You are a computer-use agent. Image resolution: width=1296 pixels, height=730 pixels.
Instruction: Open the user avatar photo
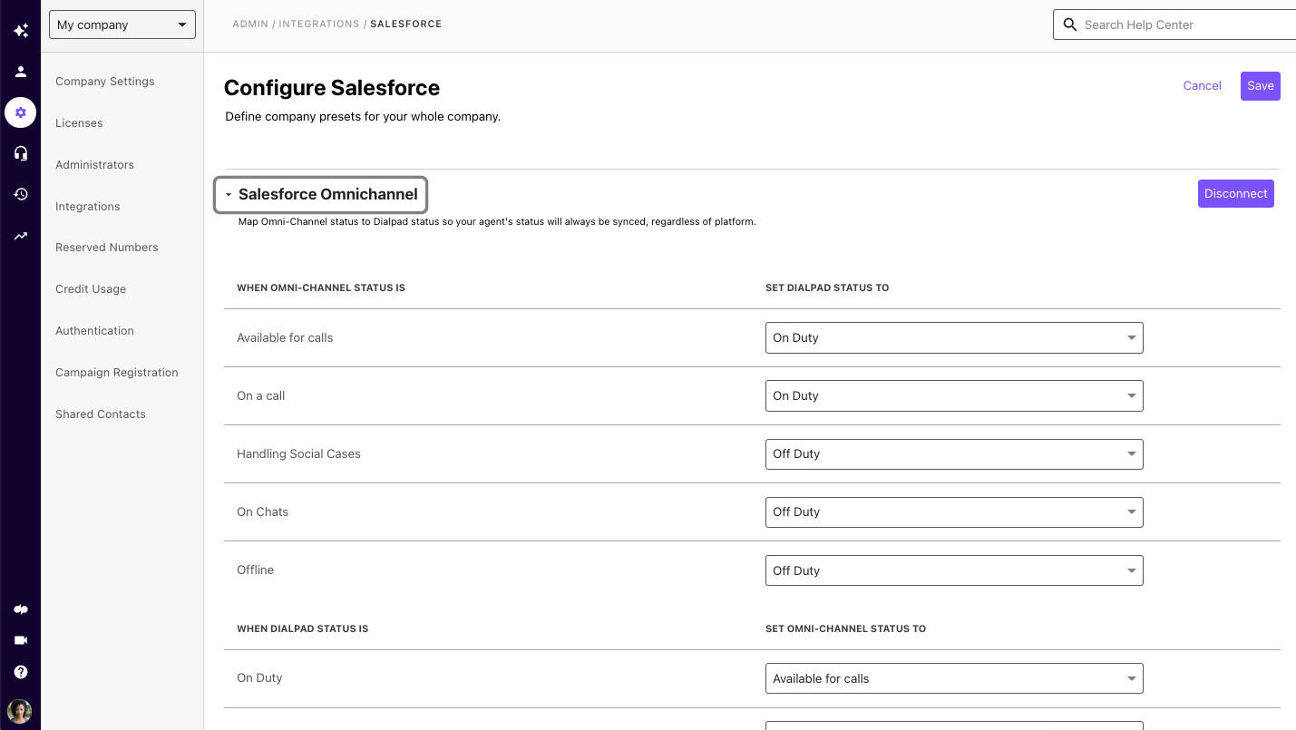(20, 710)
